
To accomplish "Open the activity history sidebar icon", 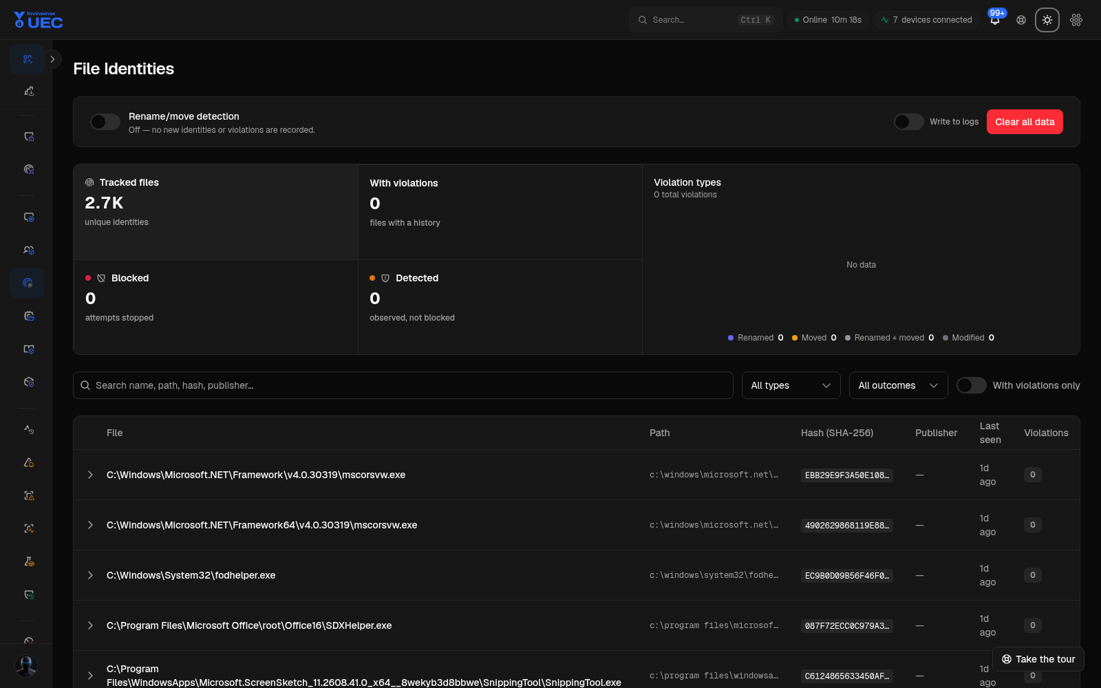I will [x=28, y=429].
